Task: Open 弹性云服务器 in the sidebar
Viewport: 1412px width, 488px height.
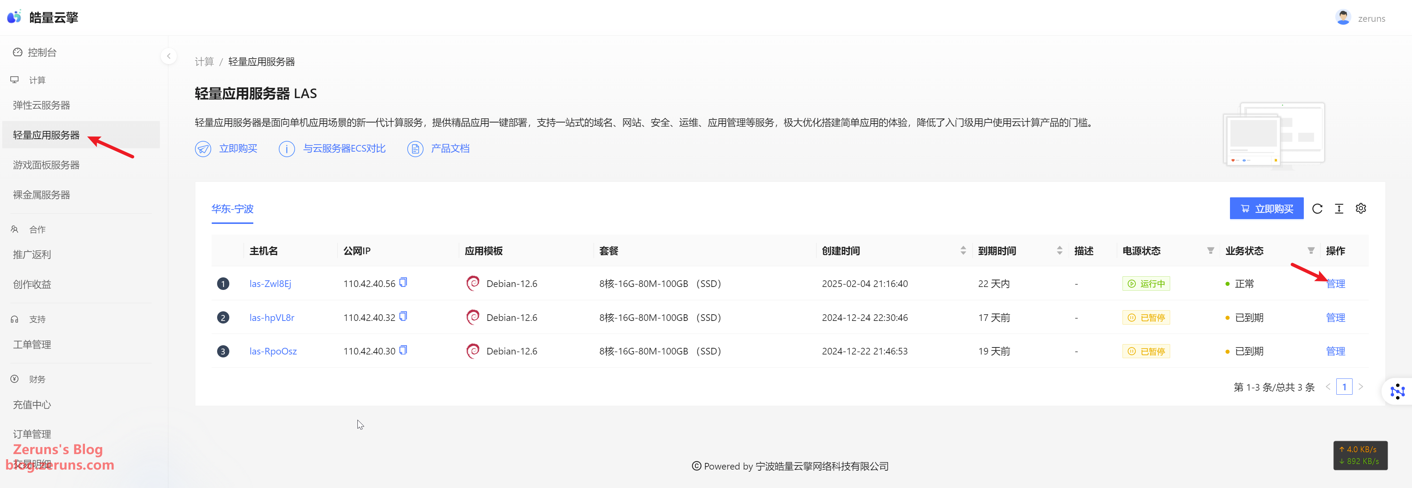Action: click(42, 105)
